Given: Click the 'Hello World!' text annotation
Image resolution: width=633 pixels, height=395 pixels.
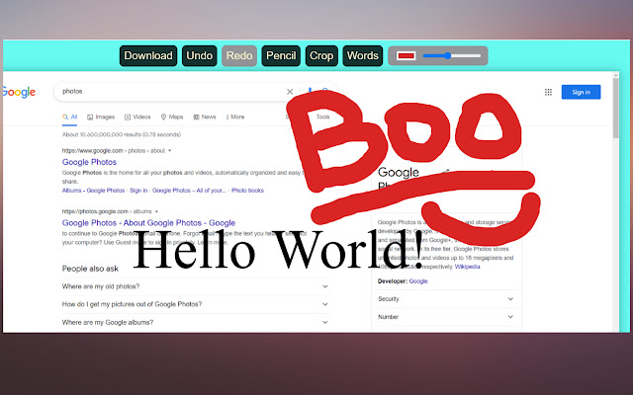Looking at the screenshot, I should (x=278, y=250).
